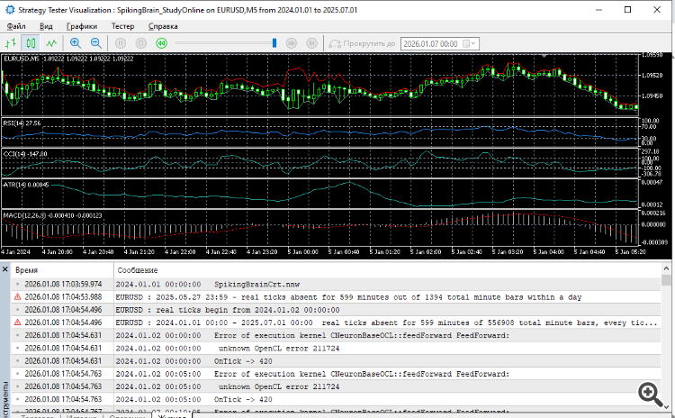Switch chart to bar chart mode
Screen dimensions: 675x418
coord(11,42)
